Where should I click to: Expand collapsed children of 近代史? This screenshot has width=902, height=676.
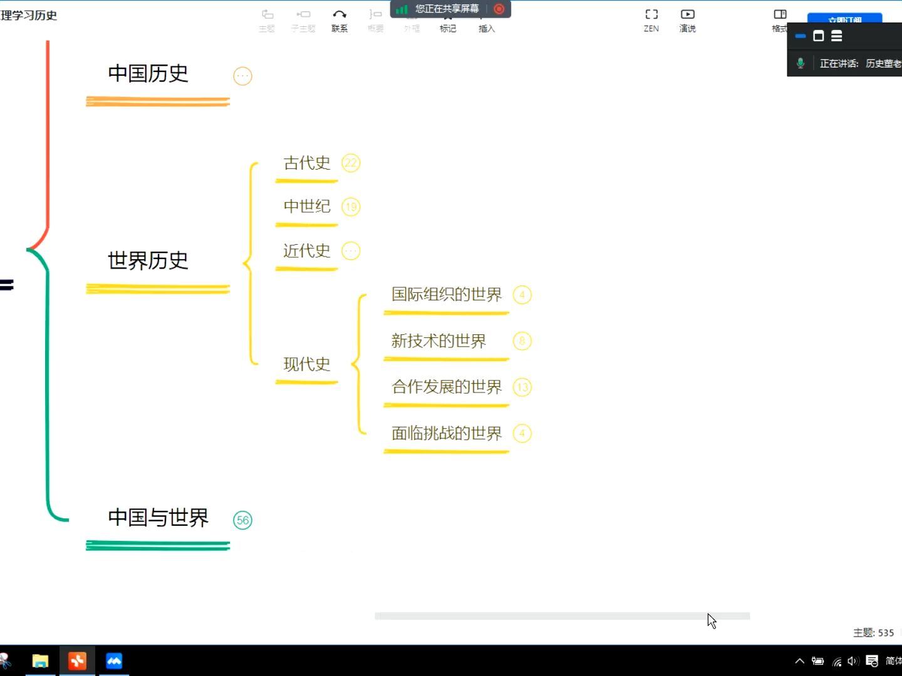pyautogui.click(x=351, y=251)
